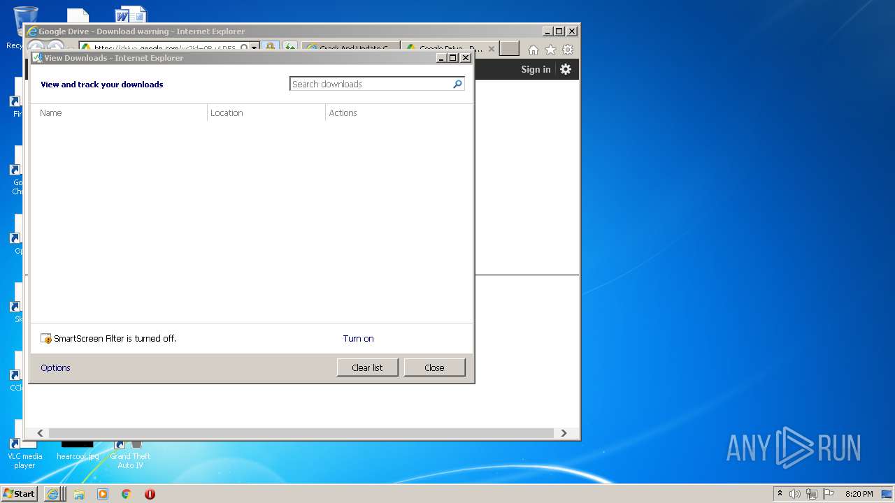This screenshot has height=503, width=895.
Task: Click Sign in on Google Drive page
Action: click(x=536, y=69)
